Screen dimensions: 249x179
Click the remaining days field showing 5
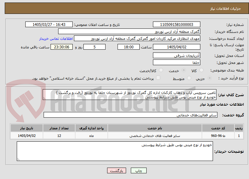[94, 47]
